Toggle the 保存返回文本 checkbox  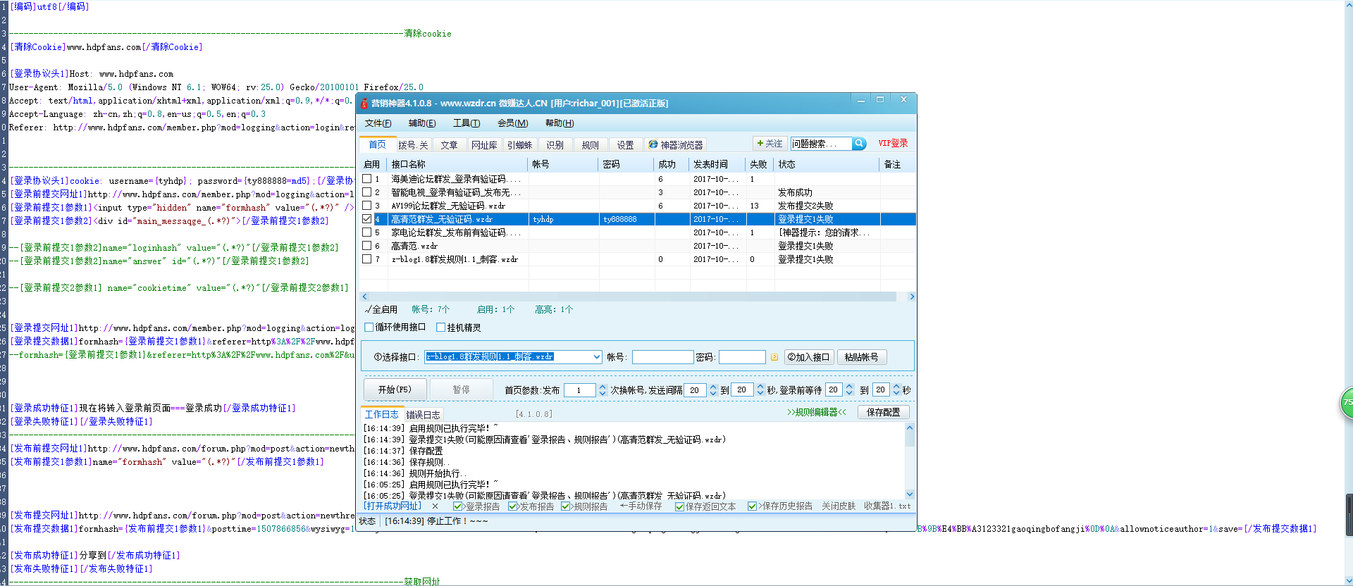[x=679, y=506]
